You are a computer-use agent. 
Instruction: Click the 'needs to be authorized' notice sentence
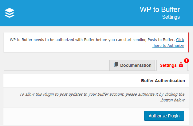tap(92, 40)
